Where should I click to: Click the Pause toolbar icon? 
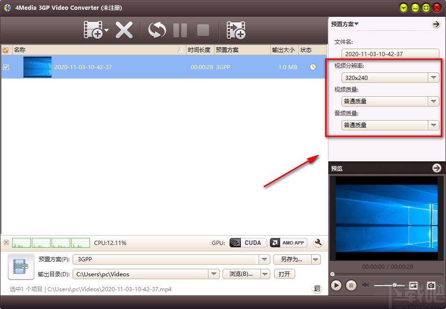click(x=180, y=29)
